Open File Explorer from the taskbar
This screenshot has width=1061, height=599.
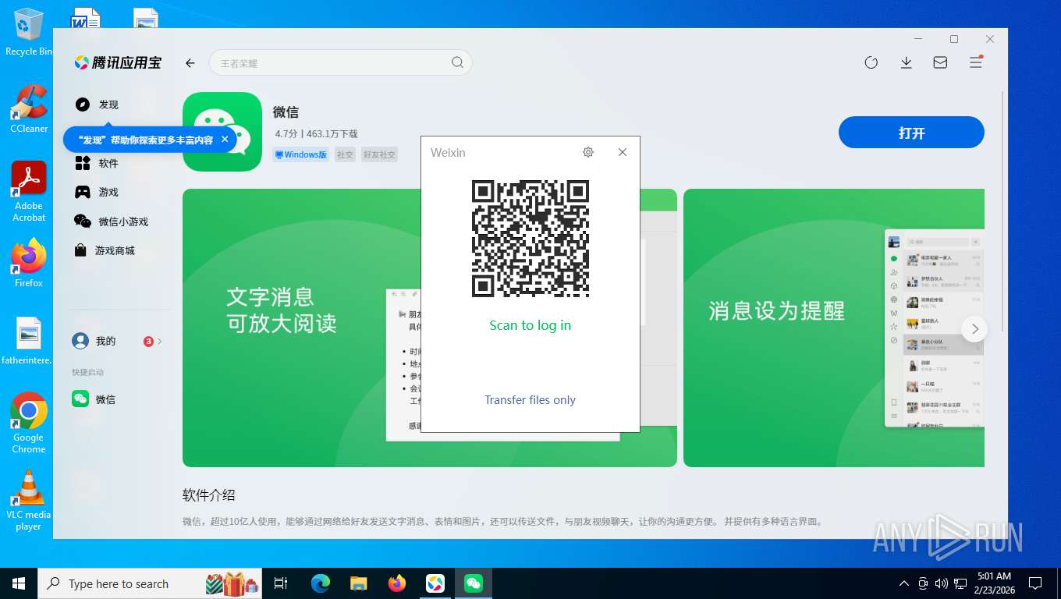tap(359, 583)
